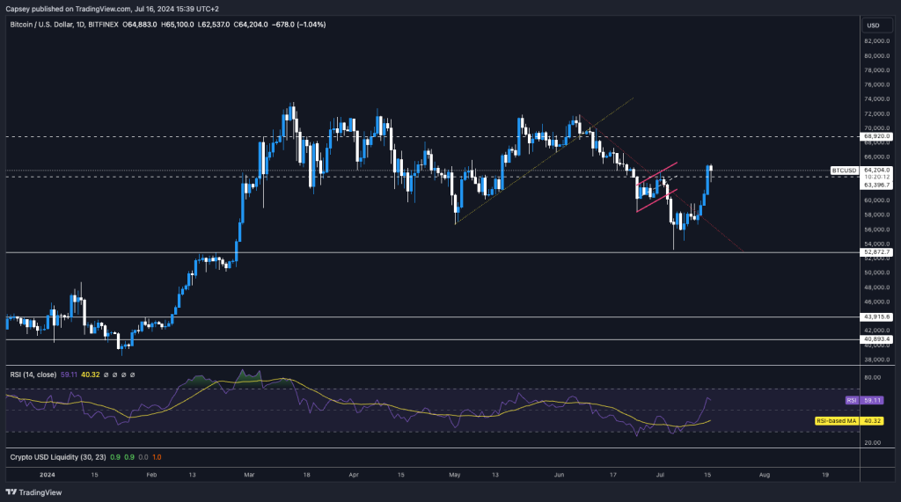Click the 2024 label on time axis
Viewport: 901px width, 502px height.
click(x=48, y=475)
